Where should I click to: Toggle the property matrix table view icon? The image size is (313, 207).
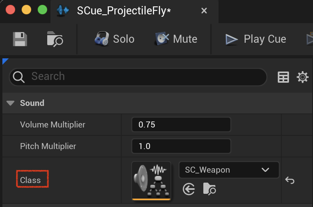tap(283, 77)
